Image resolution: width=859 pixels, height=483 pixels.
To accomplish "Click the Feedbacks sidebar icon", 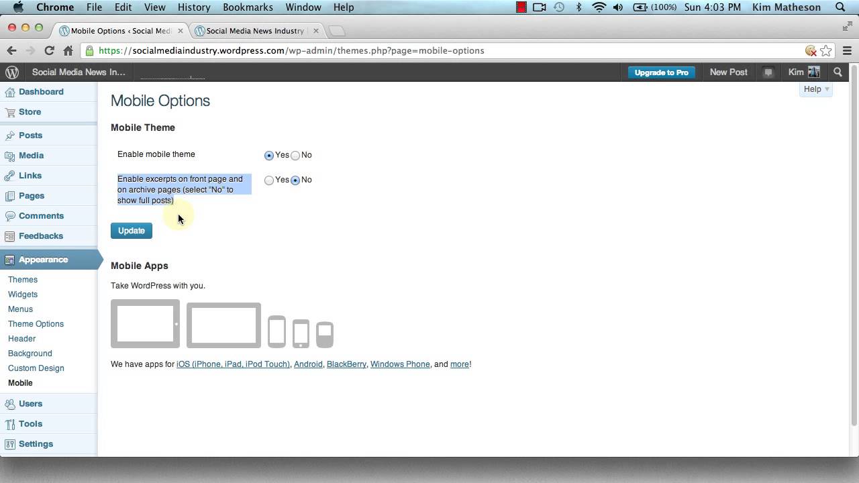I will 10,236.
